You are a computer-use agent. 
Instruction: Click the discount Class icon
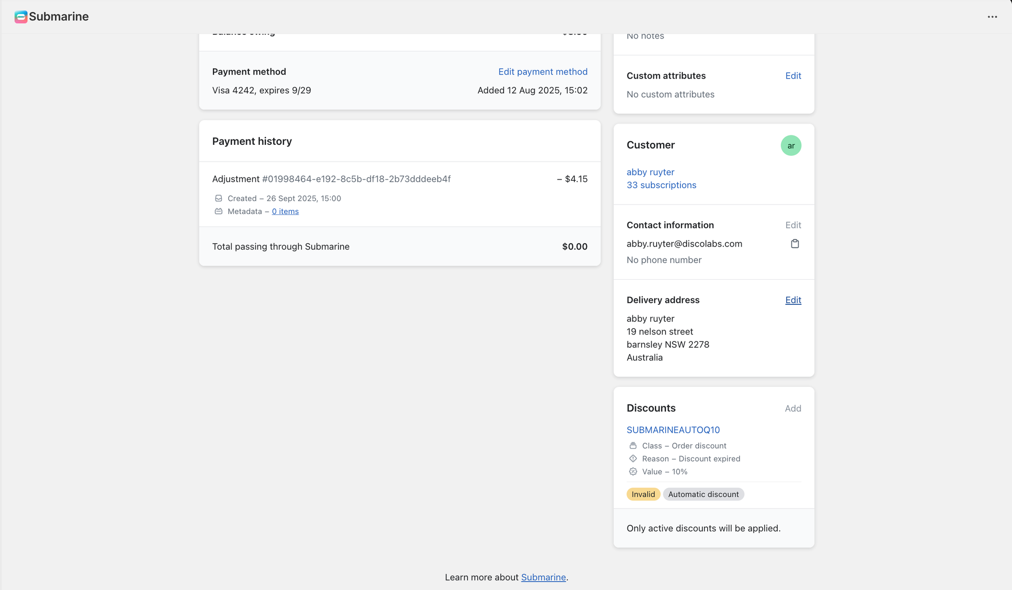point(633,446)
